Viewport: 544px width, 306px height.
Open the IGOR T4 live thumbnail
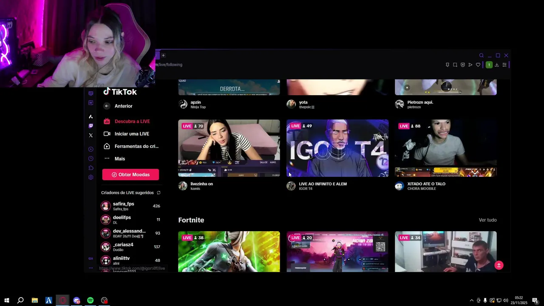(x=337, y=148)
